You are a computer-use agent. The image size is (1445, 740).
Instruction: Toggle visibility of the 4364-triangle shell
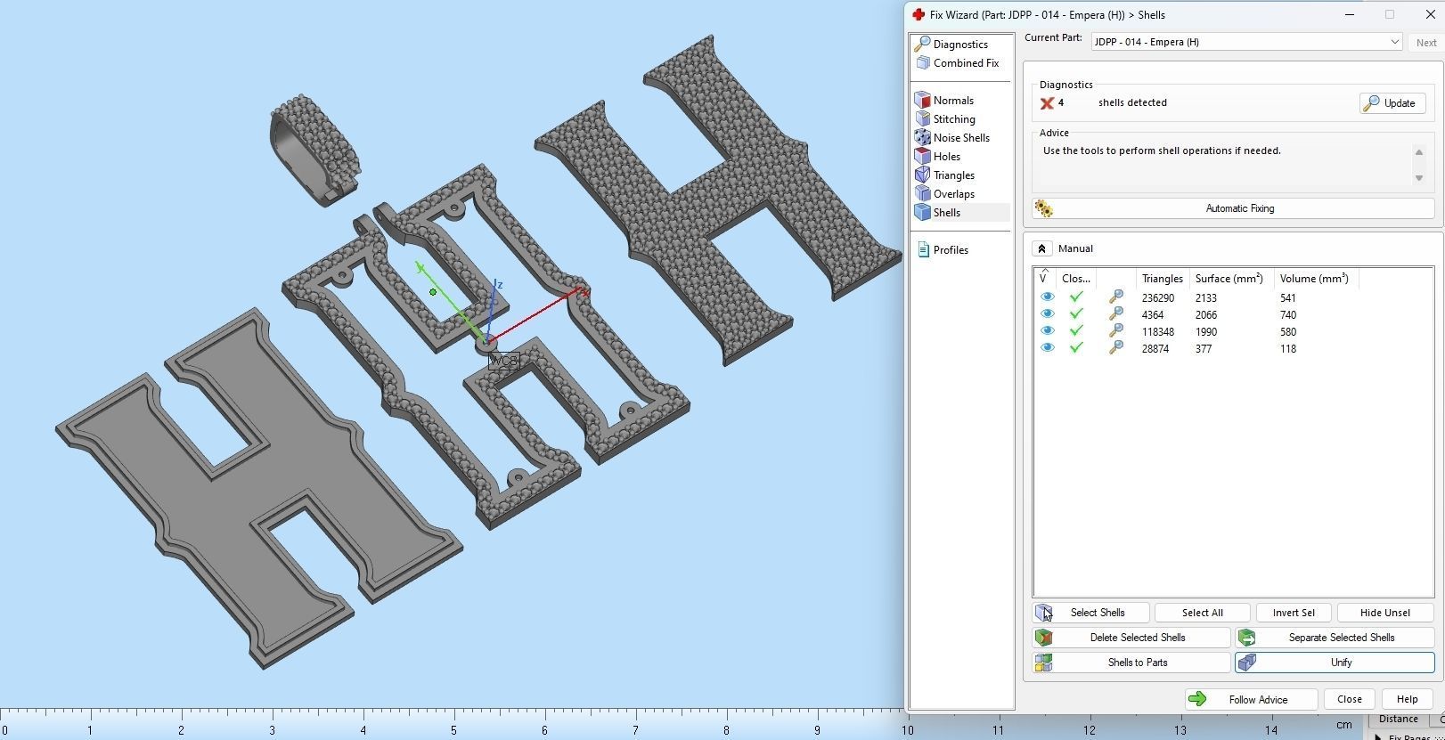point(1047,314)
